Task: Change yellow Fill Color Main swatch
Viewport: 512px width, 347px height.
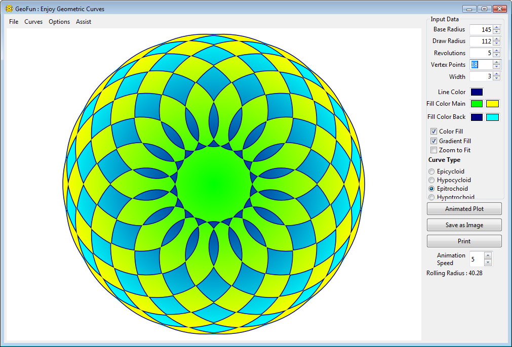Action: pos(493,104)
